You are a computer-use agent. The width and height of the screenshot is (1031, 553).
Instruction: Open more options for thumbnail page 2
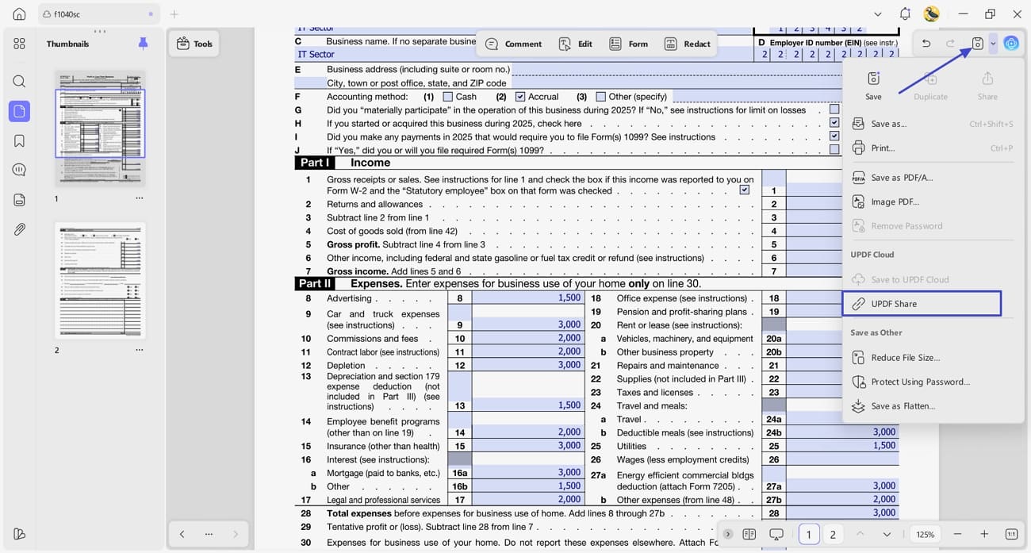click(140, 350)
